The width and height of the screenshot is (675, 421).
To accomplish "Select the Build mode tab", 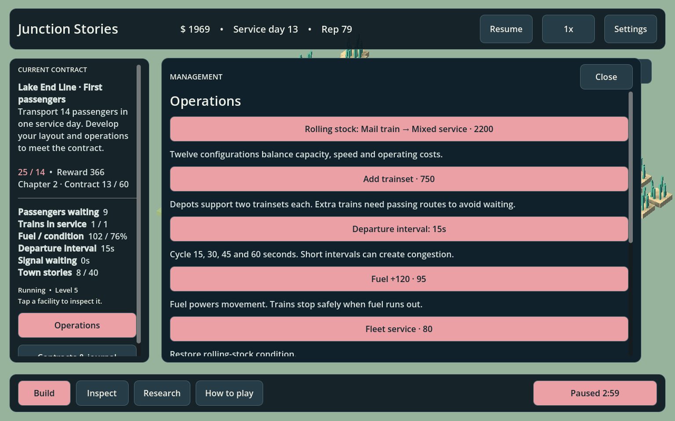I will click(44, 393).
